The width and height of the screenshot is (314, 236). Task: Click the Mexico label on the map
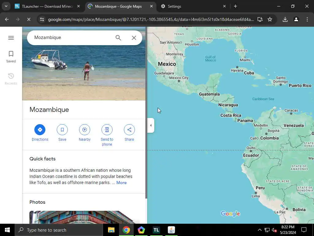167,64
